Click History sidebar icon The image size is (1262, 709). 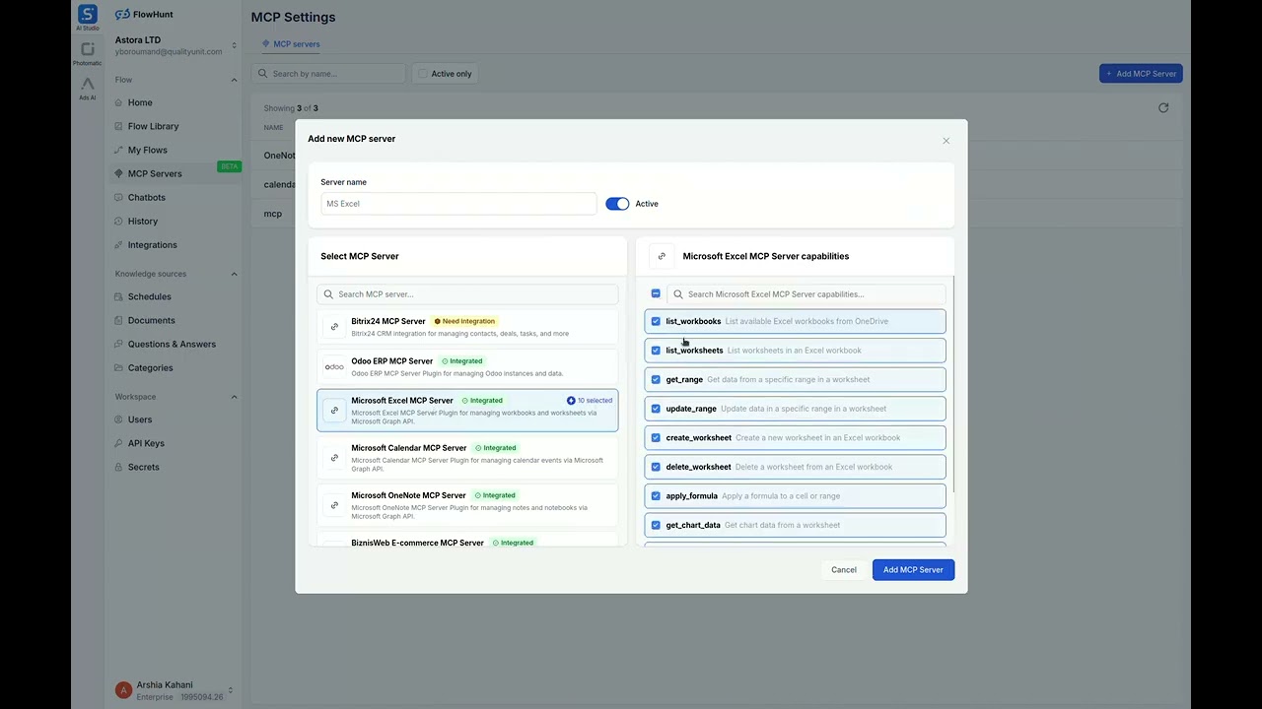tap(119, 221)
